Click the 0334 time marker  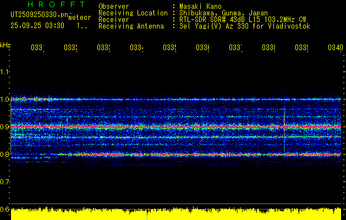pos(136,47)
